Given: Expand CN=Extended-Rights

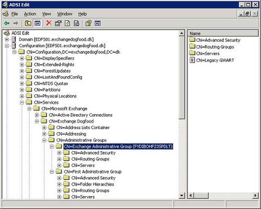Looking at the screenshot, I should click(x=22, y=65).
